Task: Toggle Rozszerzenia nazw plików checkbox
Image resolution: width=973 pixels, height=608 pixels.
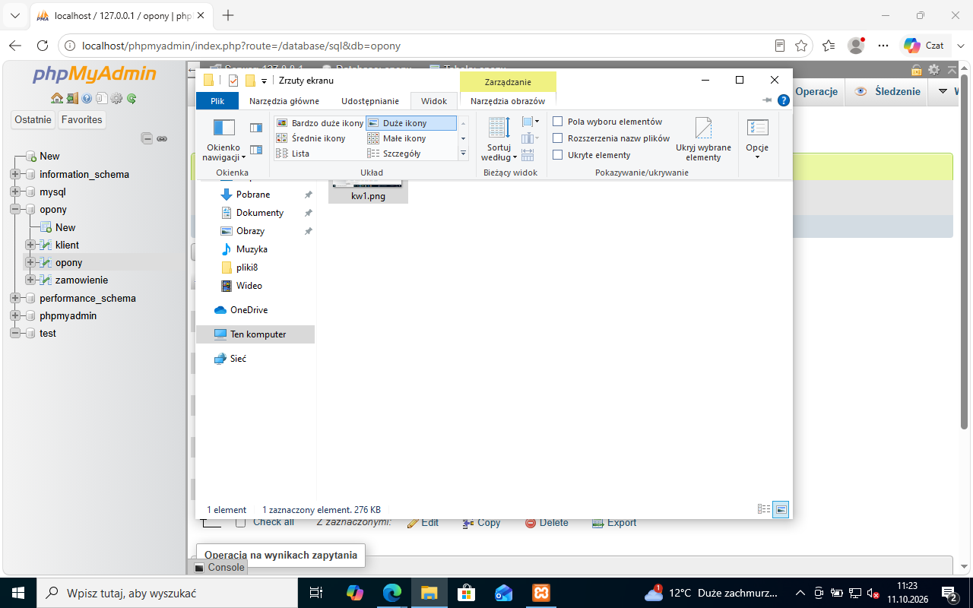Action: (x=558, y=138)
